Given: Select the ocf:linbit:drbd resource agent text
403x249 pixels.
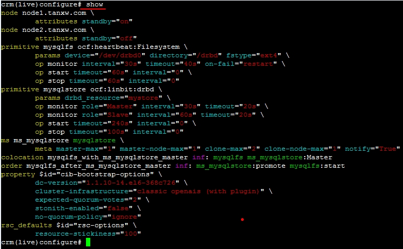Looking at the screenshot, I should point(122,89).
